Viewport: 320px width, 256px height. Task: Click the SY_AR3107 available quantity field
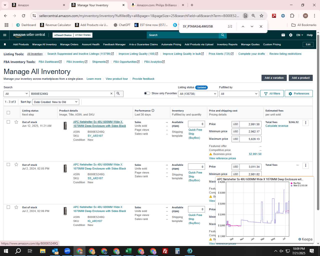[x=196, y=124]
